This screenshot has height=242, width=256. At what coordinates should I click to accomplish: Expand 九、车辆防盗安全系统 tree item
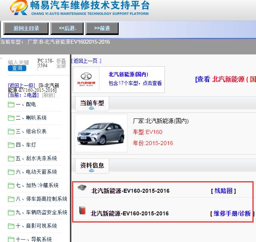tap(41, 213)
